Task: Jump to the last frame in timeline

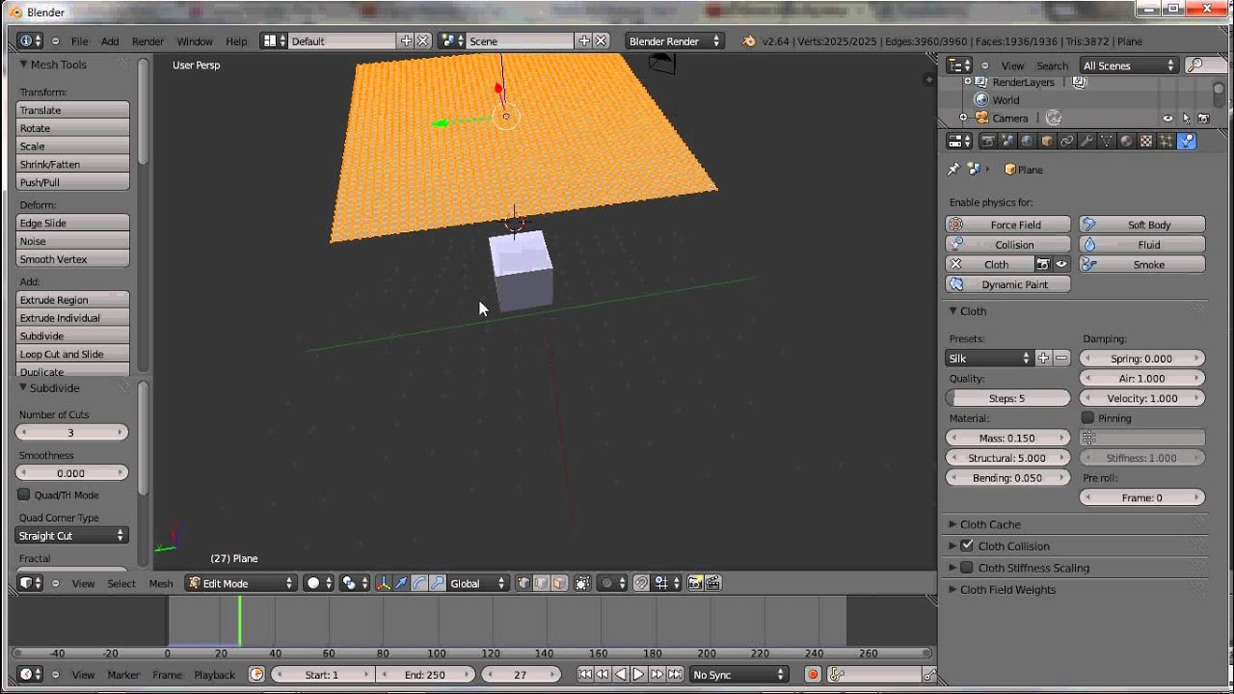Action: [676, 675]
